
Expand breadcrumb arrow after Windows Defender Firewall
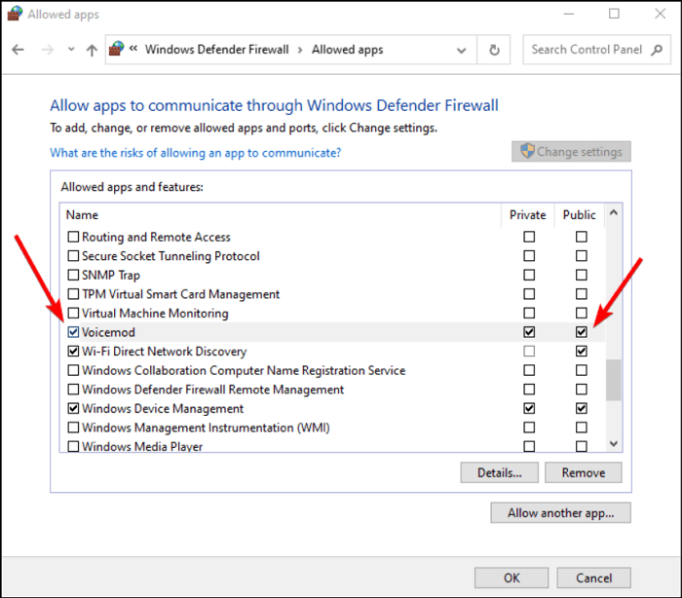point(300,50)
